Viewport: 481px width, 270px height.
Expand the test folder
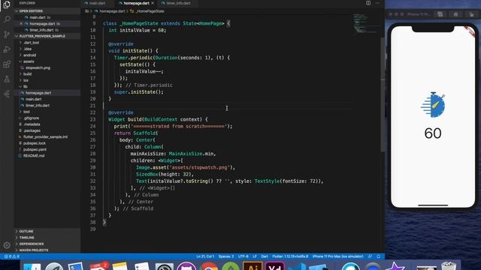26,112
